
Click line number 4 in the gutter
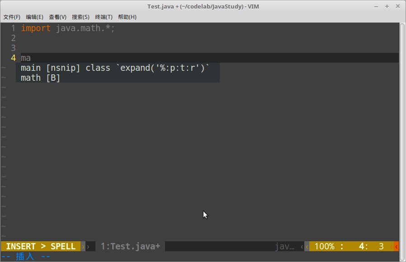pos(13,58)
